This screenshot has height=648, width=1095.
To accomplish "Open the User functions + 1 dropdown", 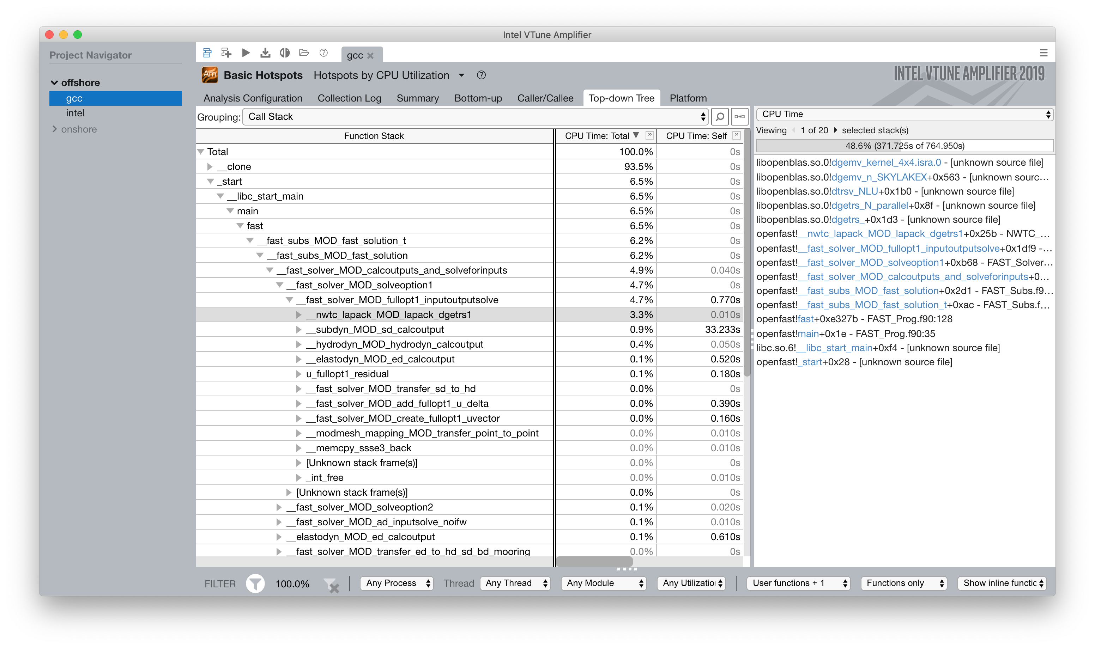I will [x=798, y=583].
